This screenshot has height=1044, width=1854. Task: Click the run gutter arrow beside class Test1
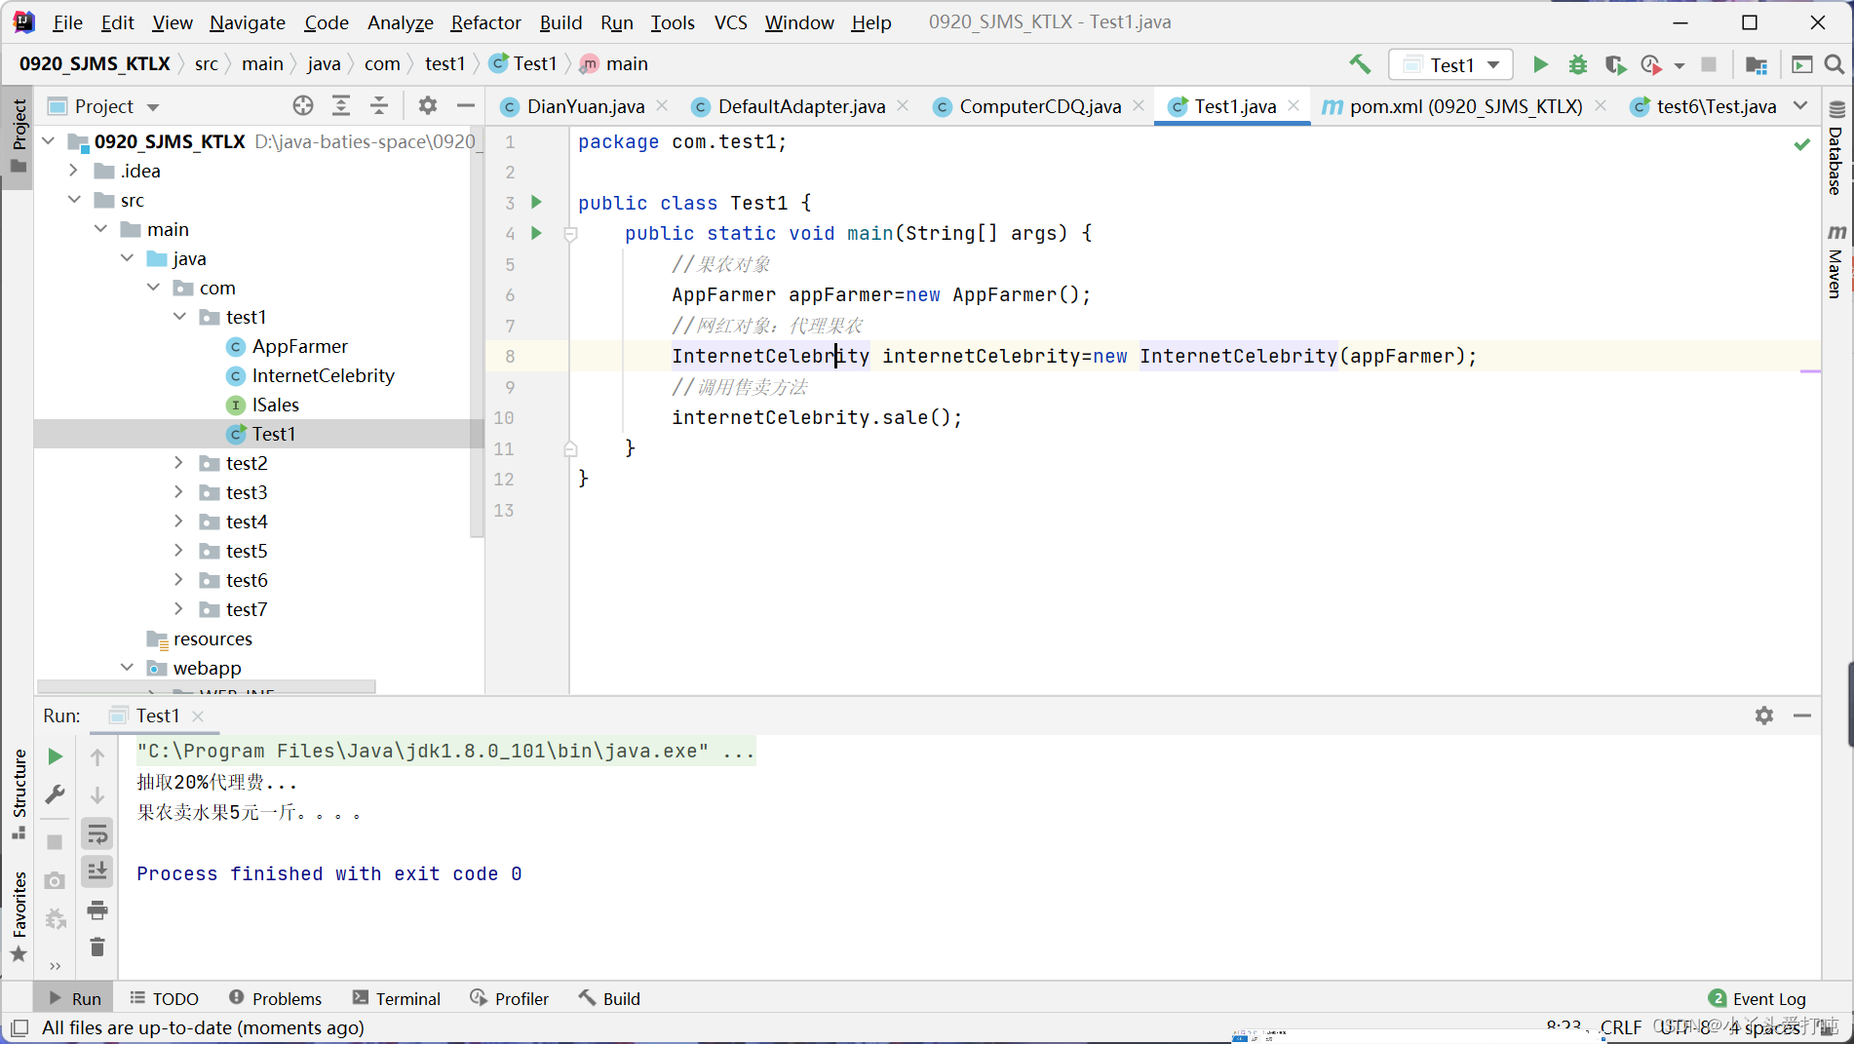click(536, 202)
